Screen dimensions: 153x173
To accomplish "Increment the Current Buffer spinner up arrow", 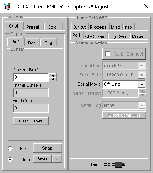I will tap(54, 75).
